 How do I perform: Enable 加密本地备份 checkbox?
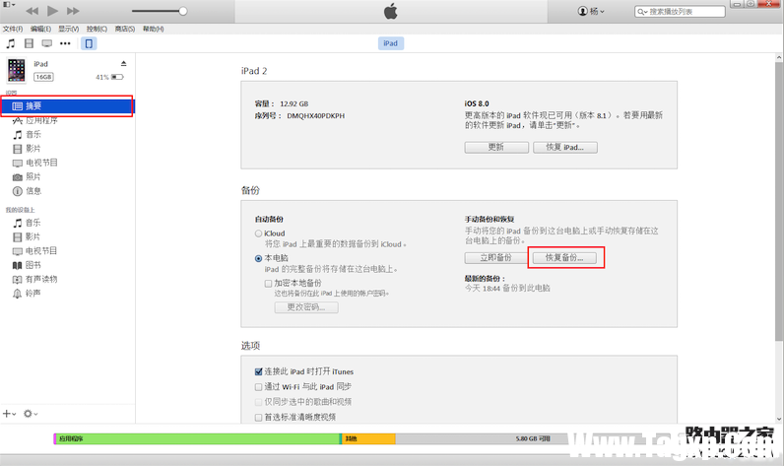(x=269, y=283)
